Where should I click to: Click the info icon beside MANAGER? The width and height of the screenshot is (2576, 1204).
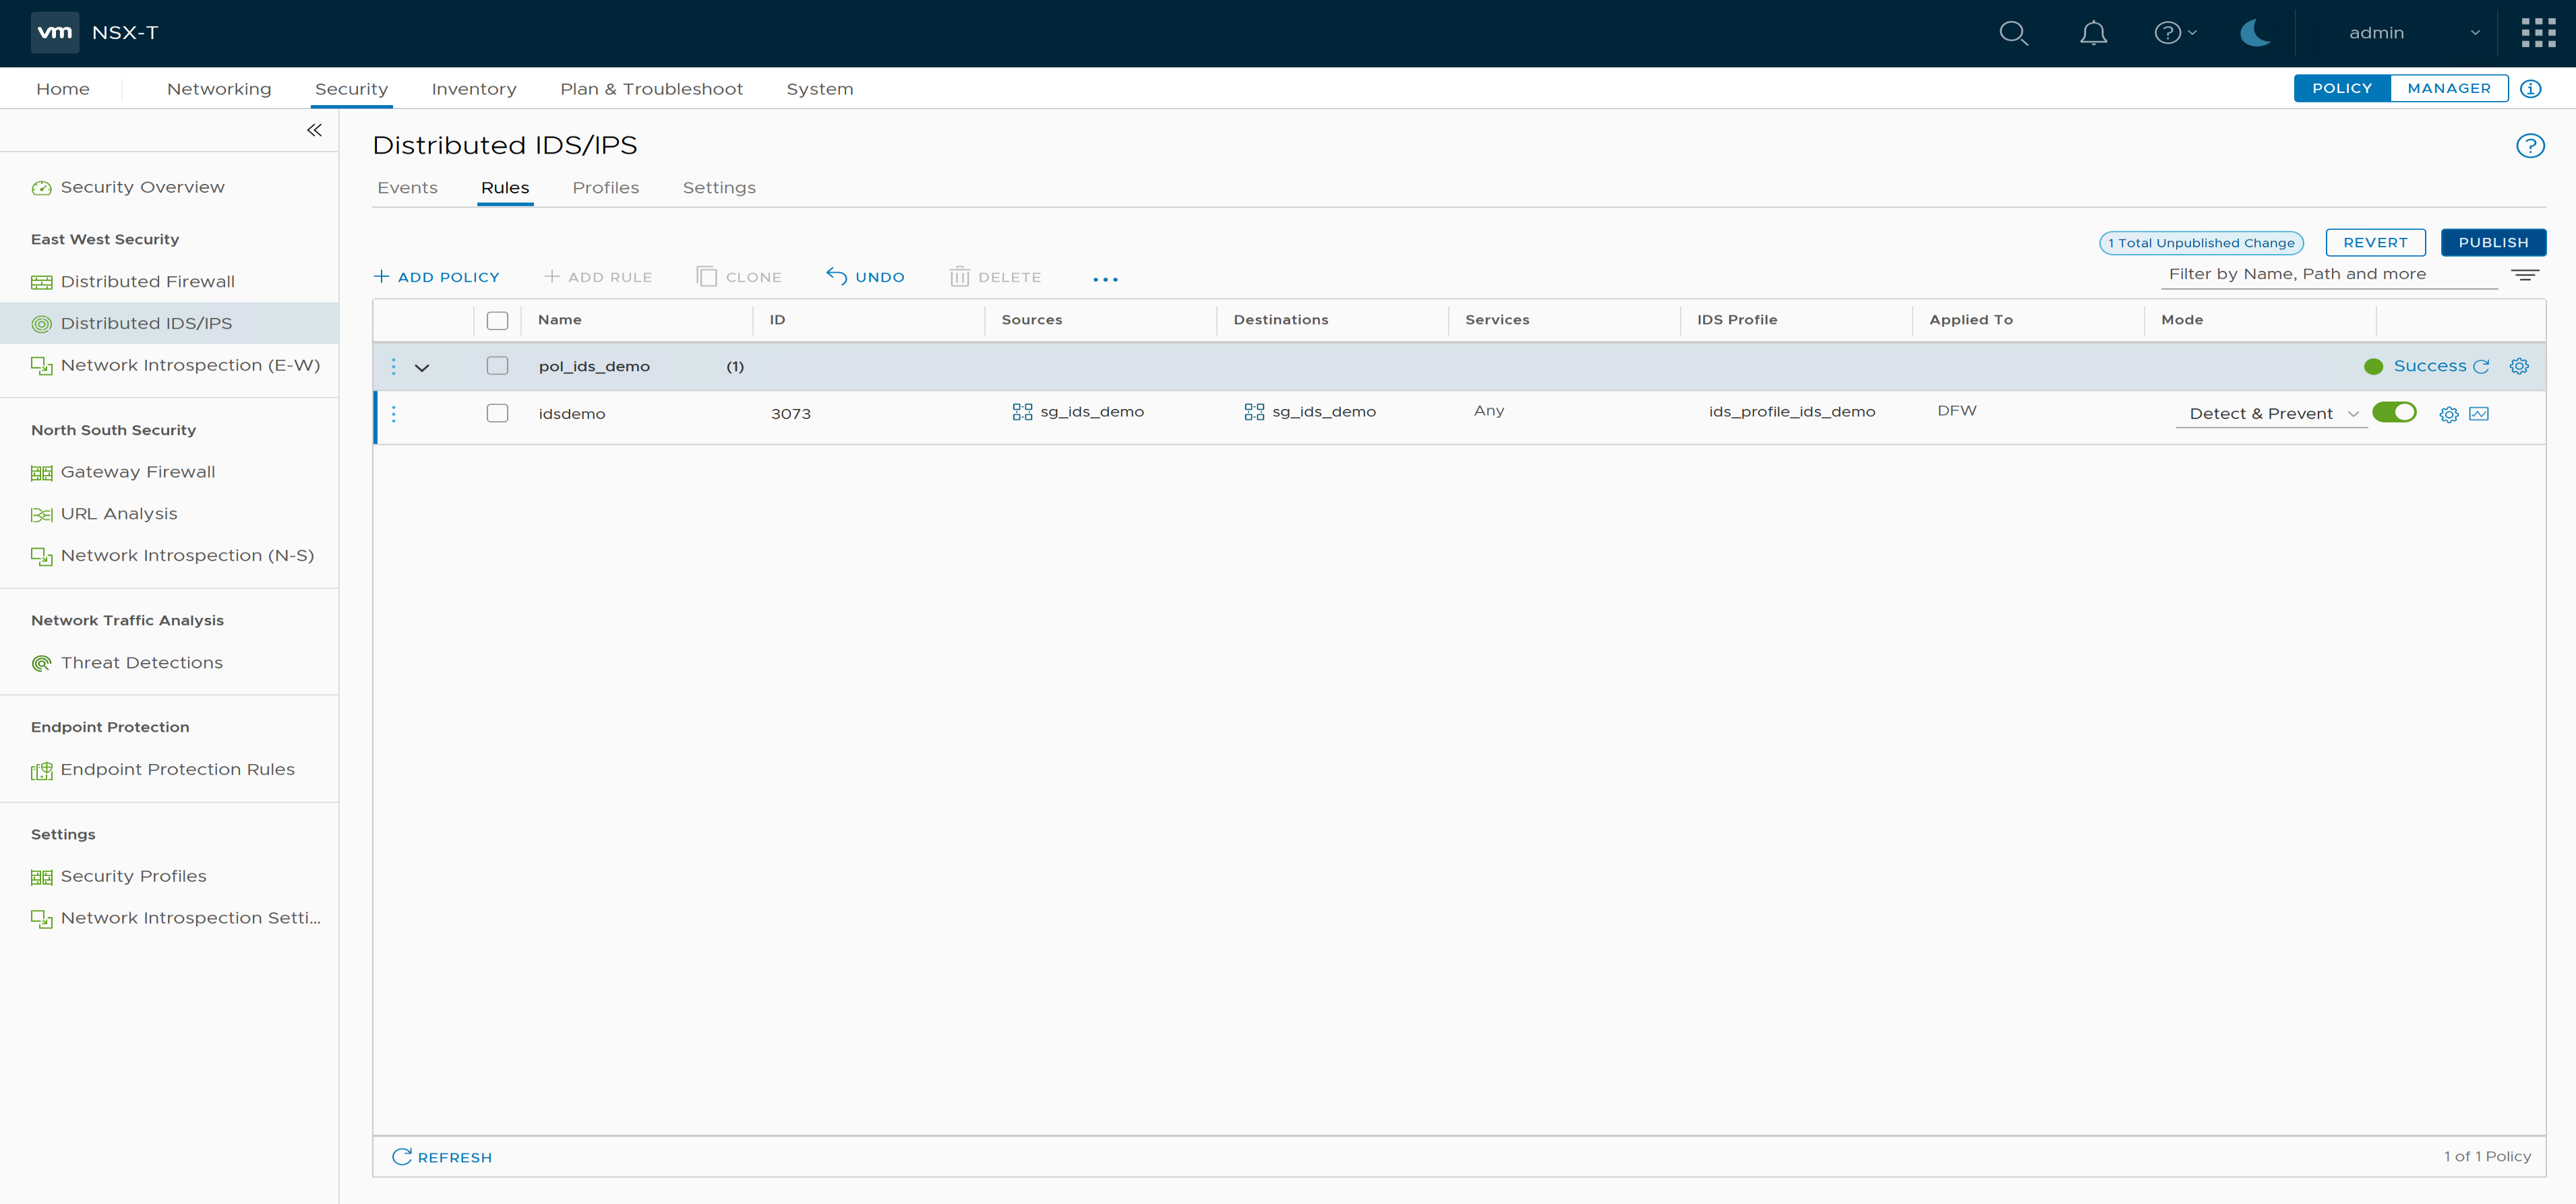click(2530, 89)
